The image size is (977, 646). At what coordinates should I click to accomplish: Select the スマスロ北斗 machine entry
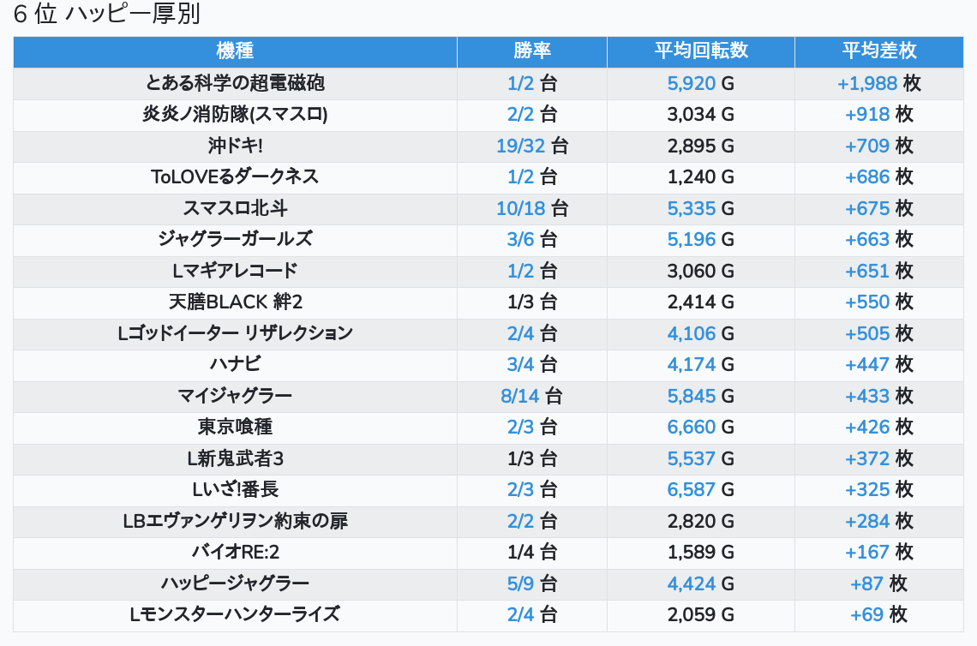(x=235, y=208)
